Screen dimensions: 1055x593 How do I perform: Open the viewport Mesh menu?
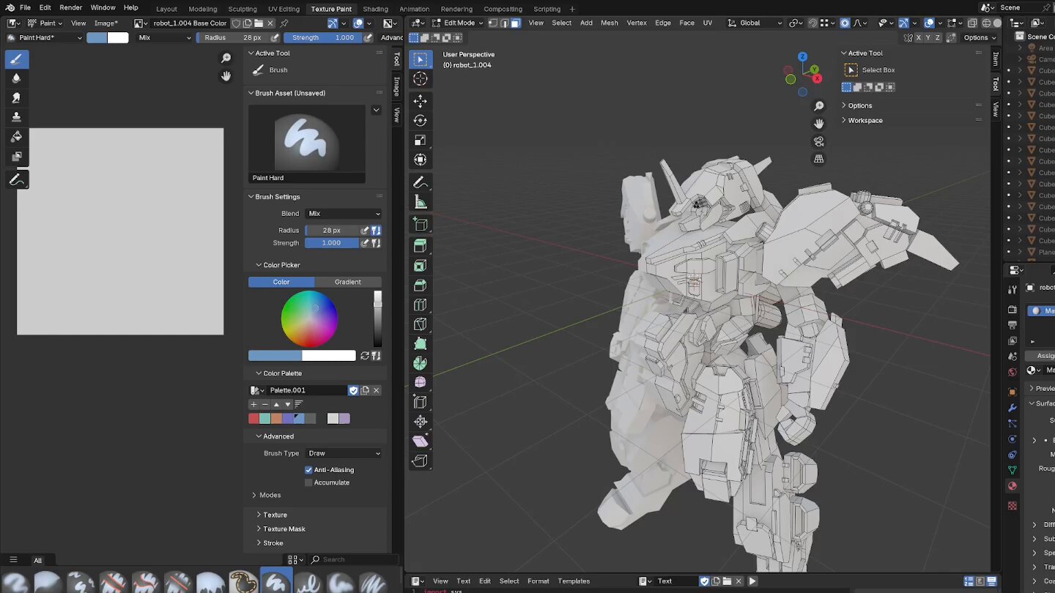610,23
